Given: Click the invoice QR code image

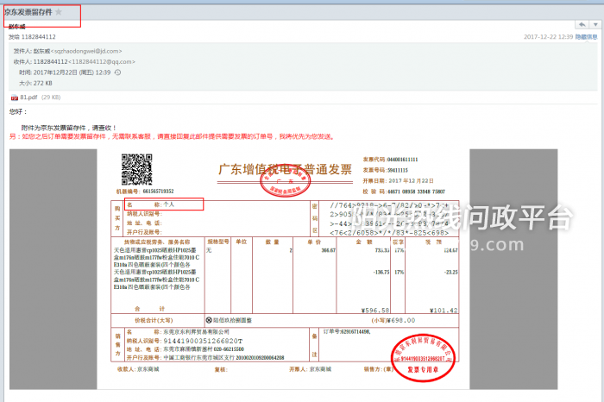Looking at the screenshot, I should pyautogui.click(x=136, y=169).
